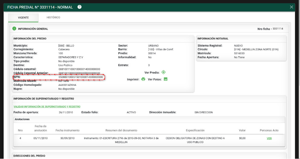Viewport: 300px width, 159px height.
Task: Click the Información de Supernotariado y Registro header
Action: tap(44, 98)
